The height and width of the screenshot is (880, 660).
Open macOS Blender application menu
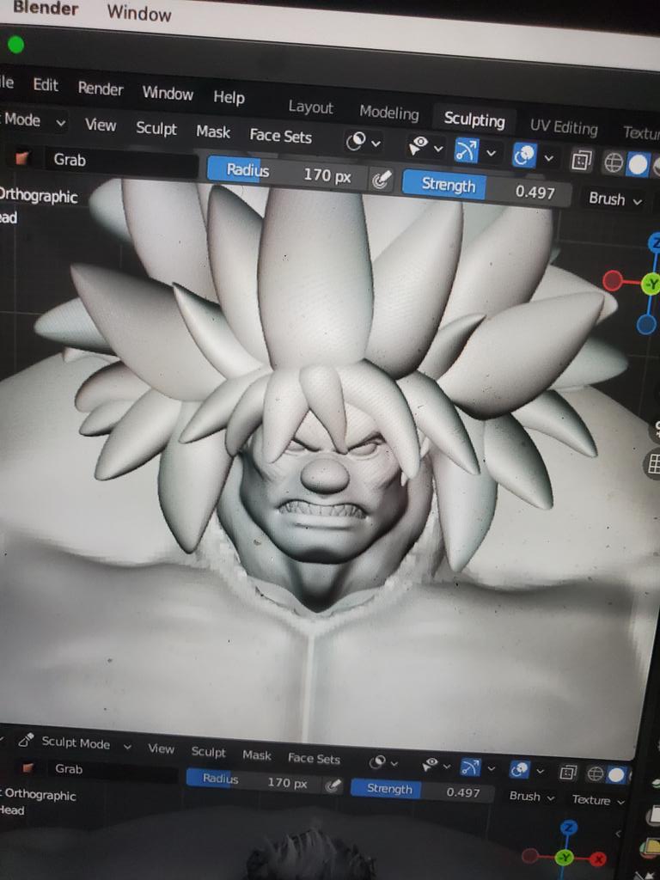[45, 7]
